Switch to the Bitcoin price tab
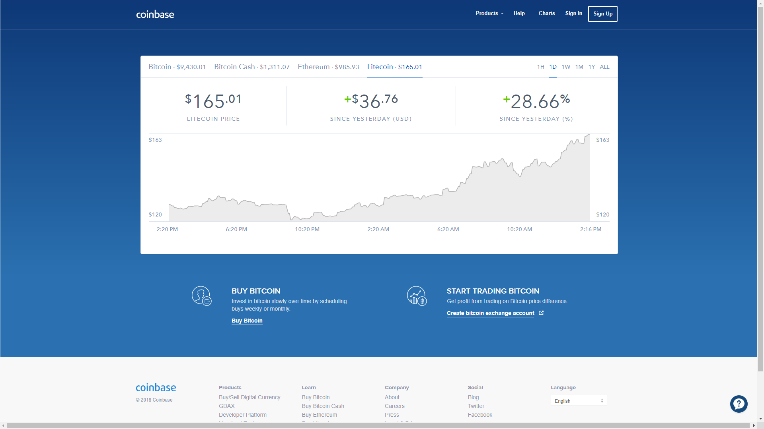 (177, 67)
